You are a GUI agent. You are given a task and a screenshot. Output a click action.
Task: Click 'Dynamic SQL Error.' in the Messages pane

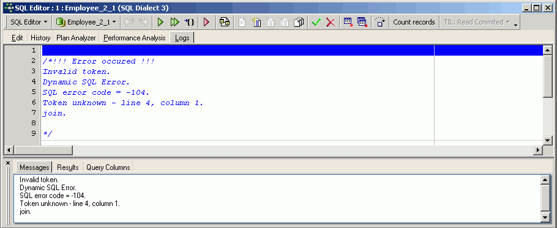(48, 188)
